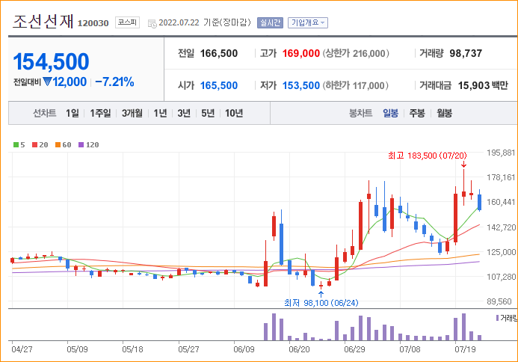518x362 pixels.
Task: Click the 07/19 date axis label
Action: [465, 349]
